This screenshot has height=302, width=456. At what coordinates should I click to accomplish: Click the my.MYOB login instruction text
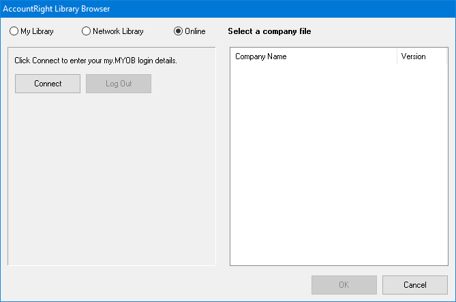(x=95, y=61)
